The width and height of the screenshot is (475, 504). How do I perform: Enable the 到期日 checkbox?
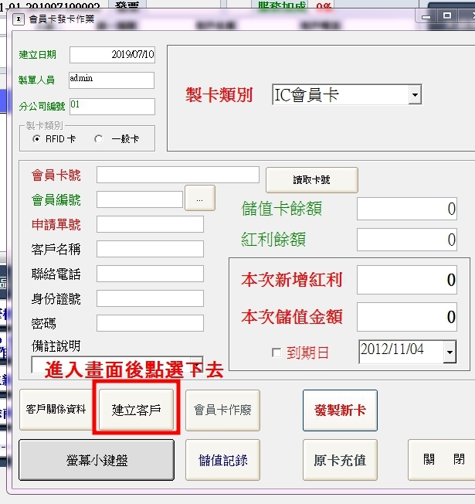tap(277, 353)
